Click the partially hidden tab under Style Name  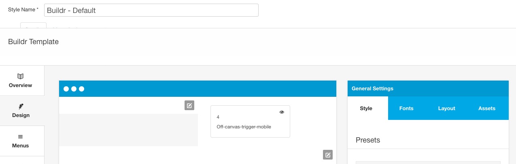(33, 26)
